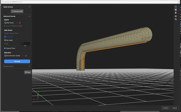Choose By Existing Chart option
The height and width of the screenshot is (112, 181).
11,33
